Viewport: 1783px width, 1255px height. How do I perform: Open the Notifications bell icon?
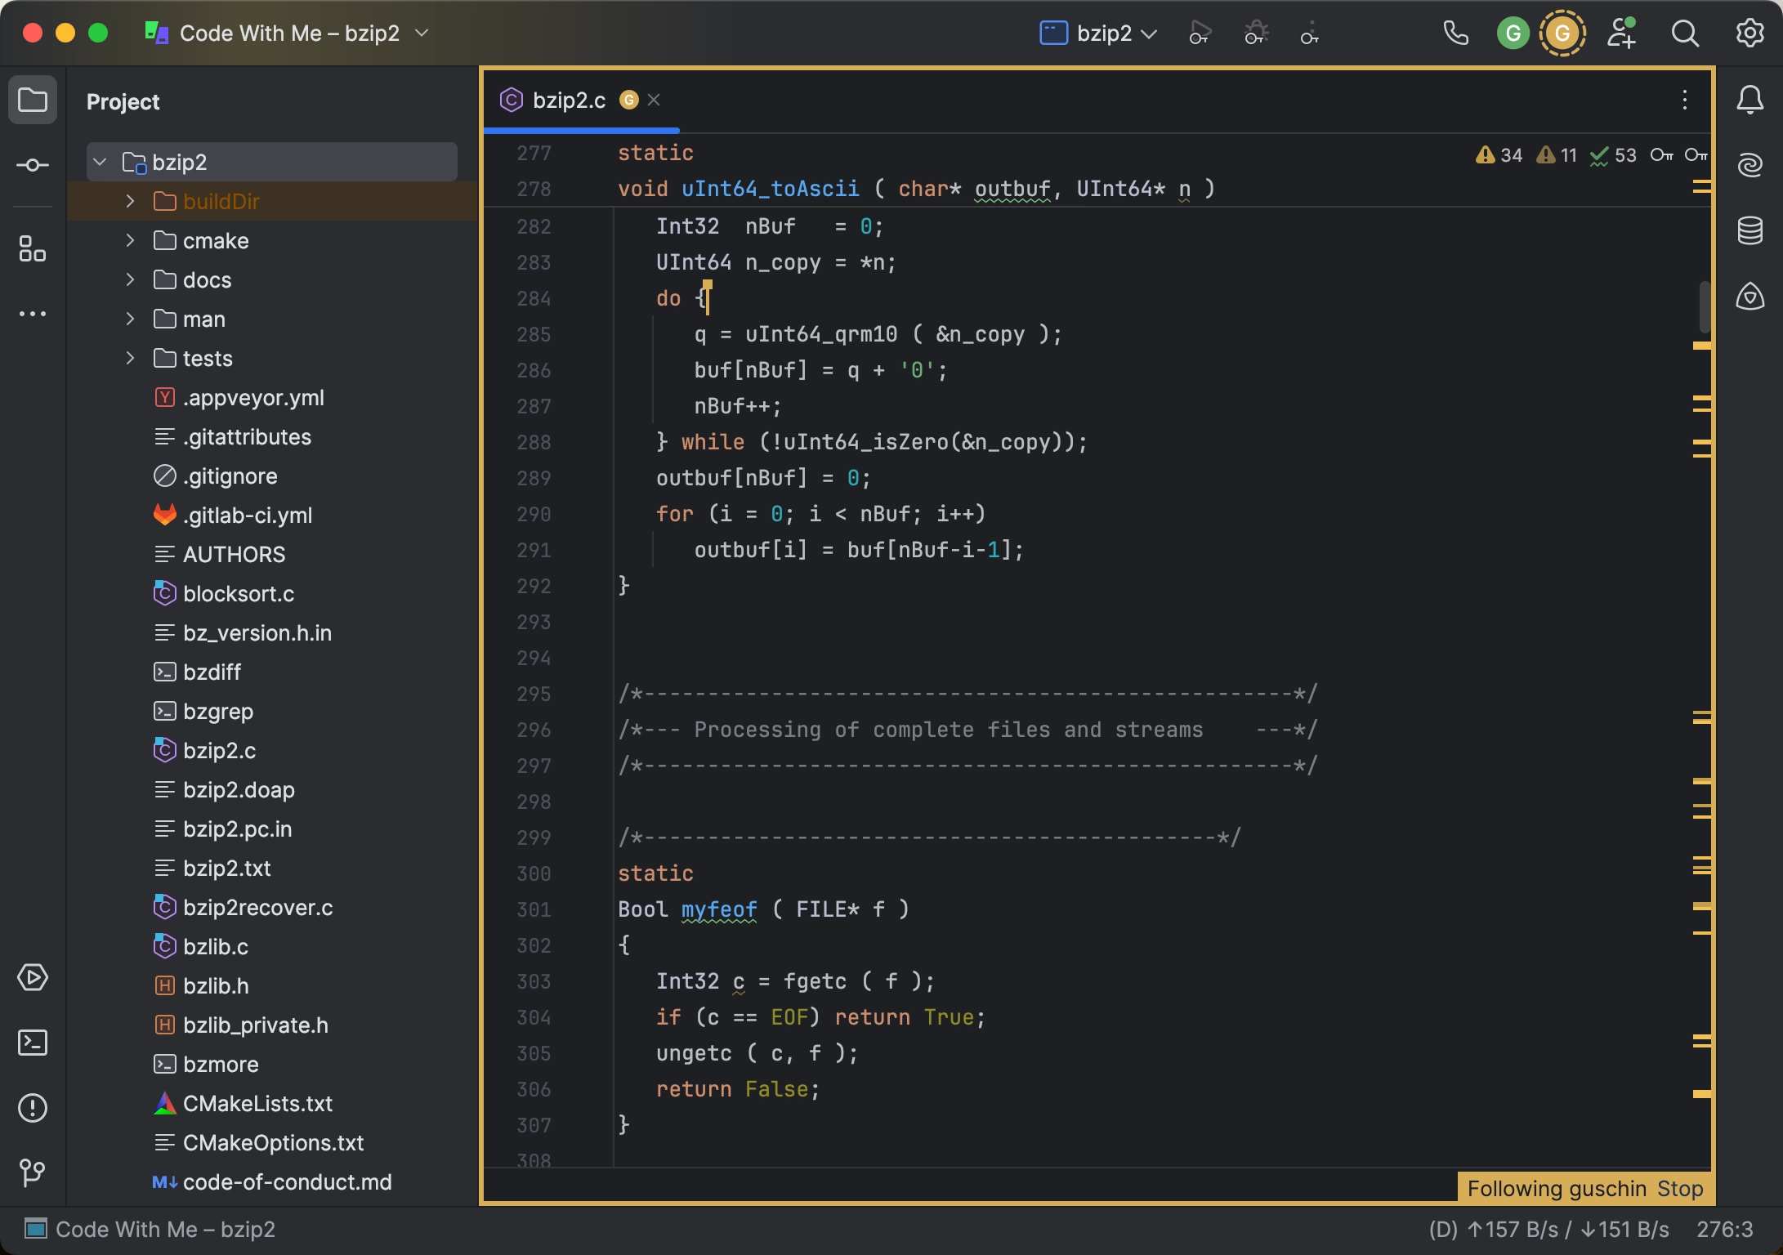1749,100
